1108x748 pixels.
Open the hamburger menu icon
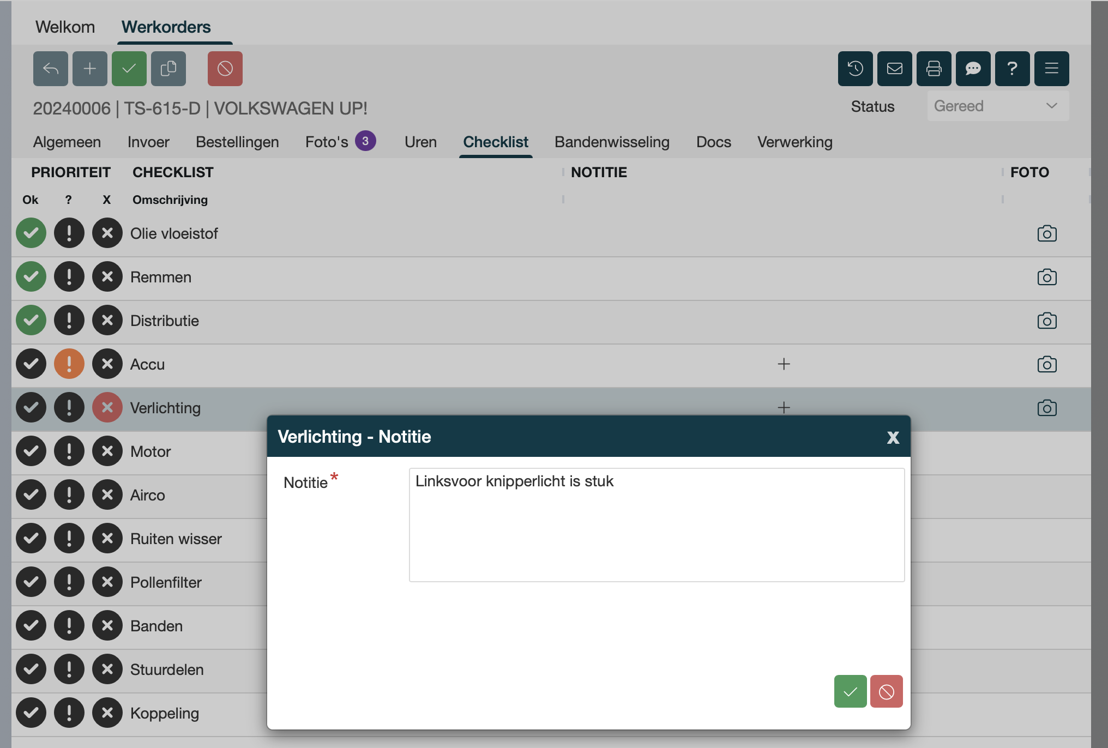point(1051,69)
